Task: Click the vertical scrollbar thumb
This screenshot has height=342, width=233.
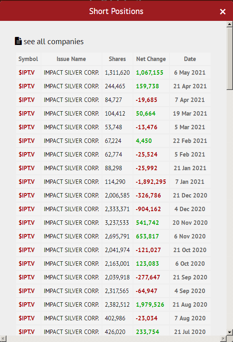Action: click(x=229, y=58)
